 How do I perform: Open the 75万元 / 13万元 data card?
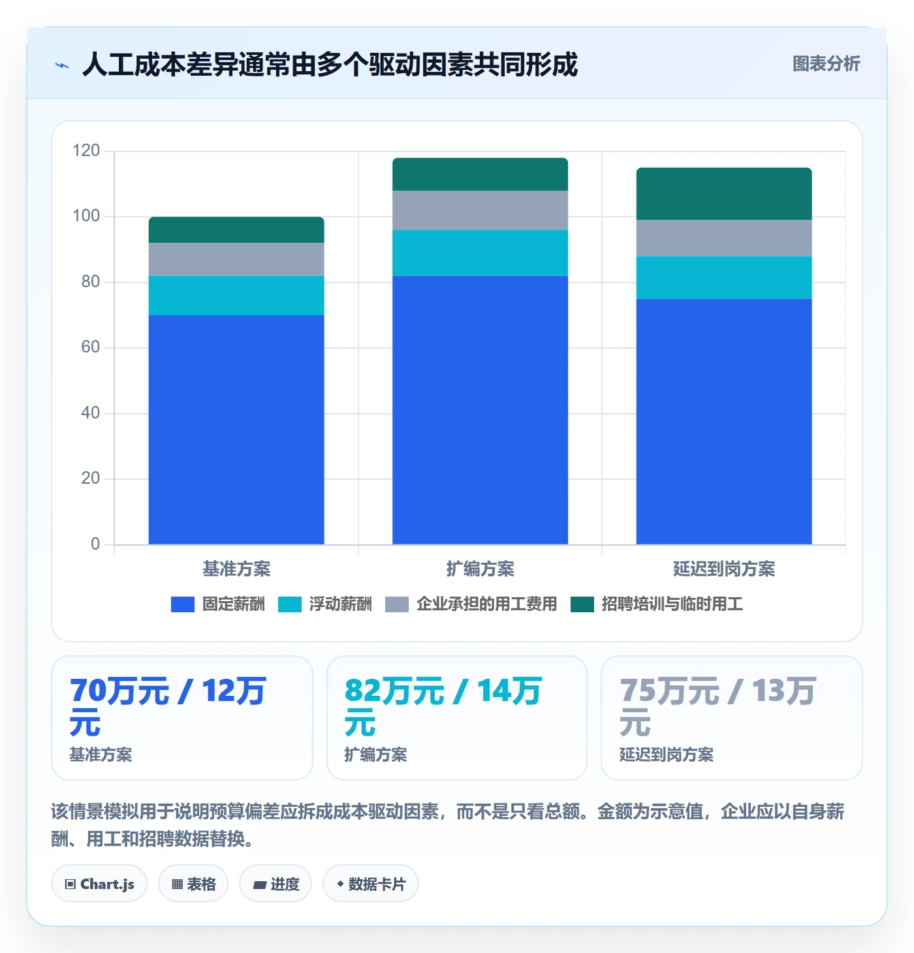732,718
